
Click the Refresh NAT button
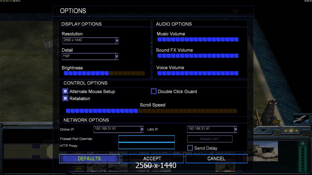(x=210, y=139)
